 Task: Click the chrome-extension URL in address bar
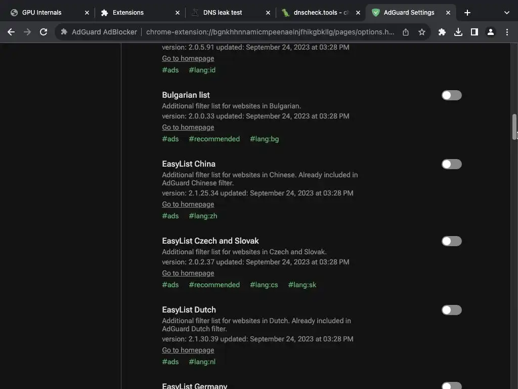[270, 32]
